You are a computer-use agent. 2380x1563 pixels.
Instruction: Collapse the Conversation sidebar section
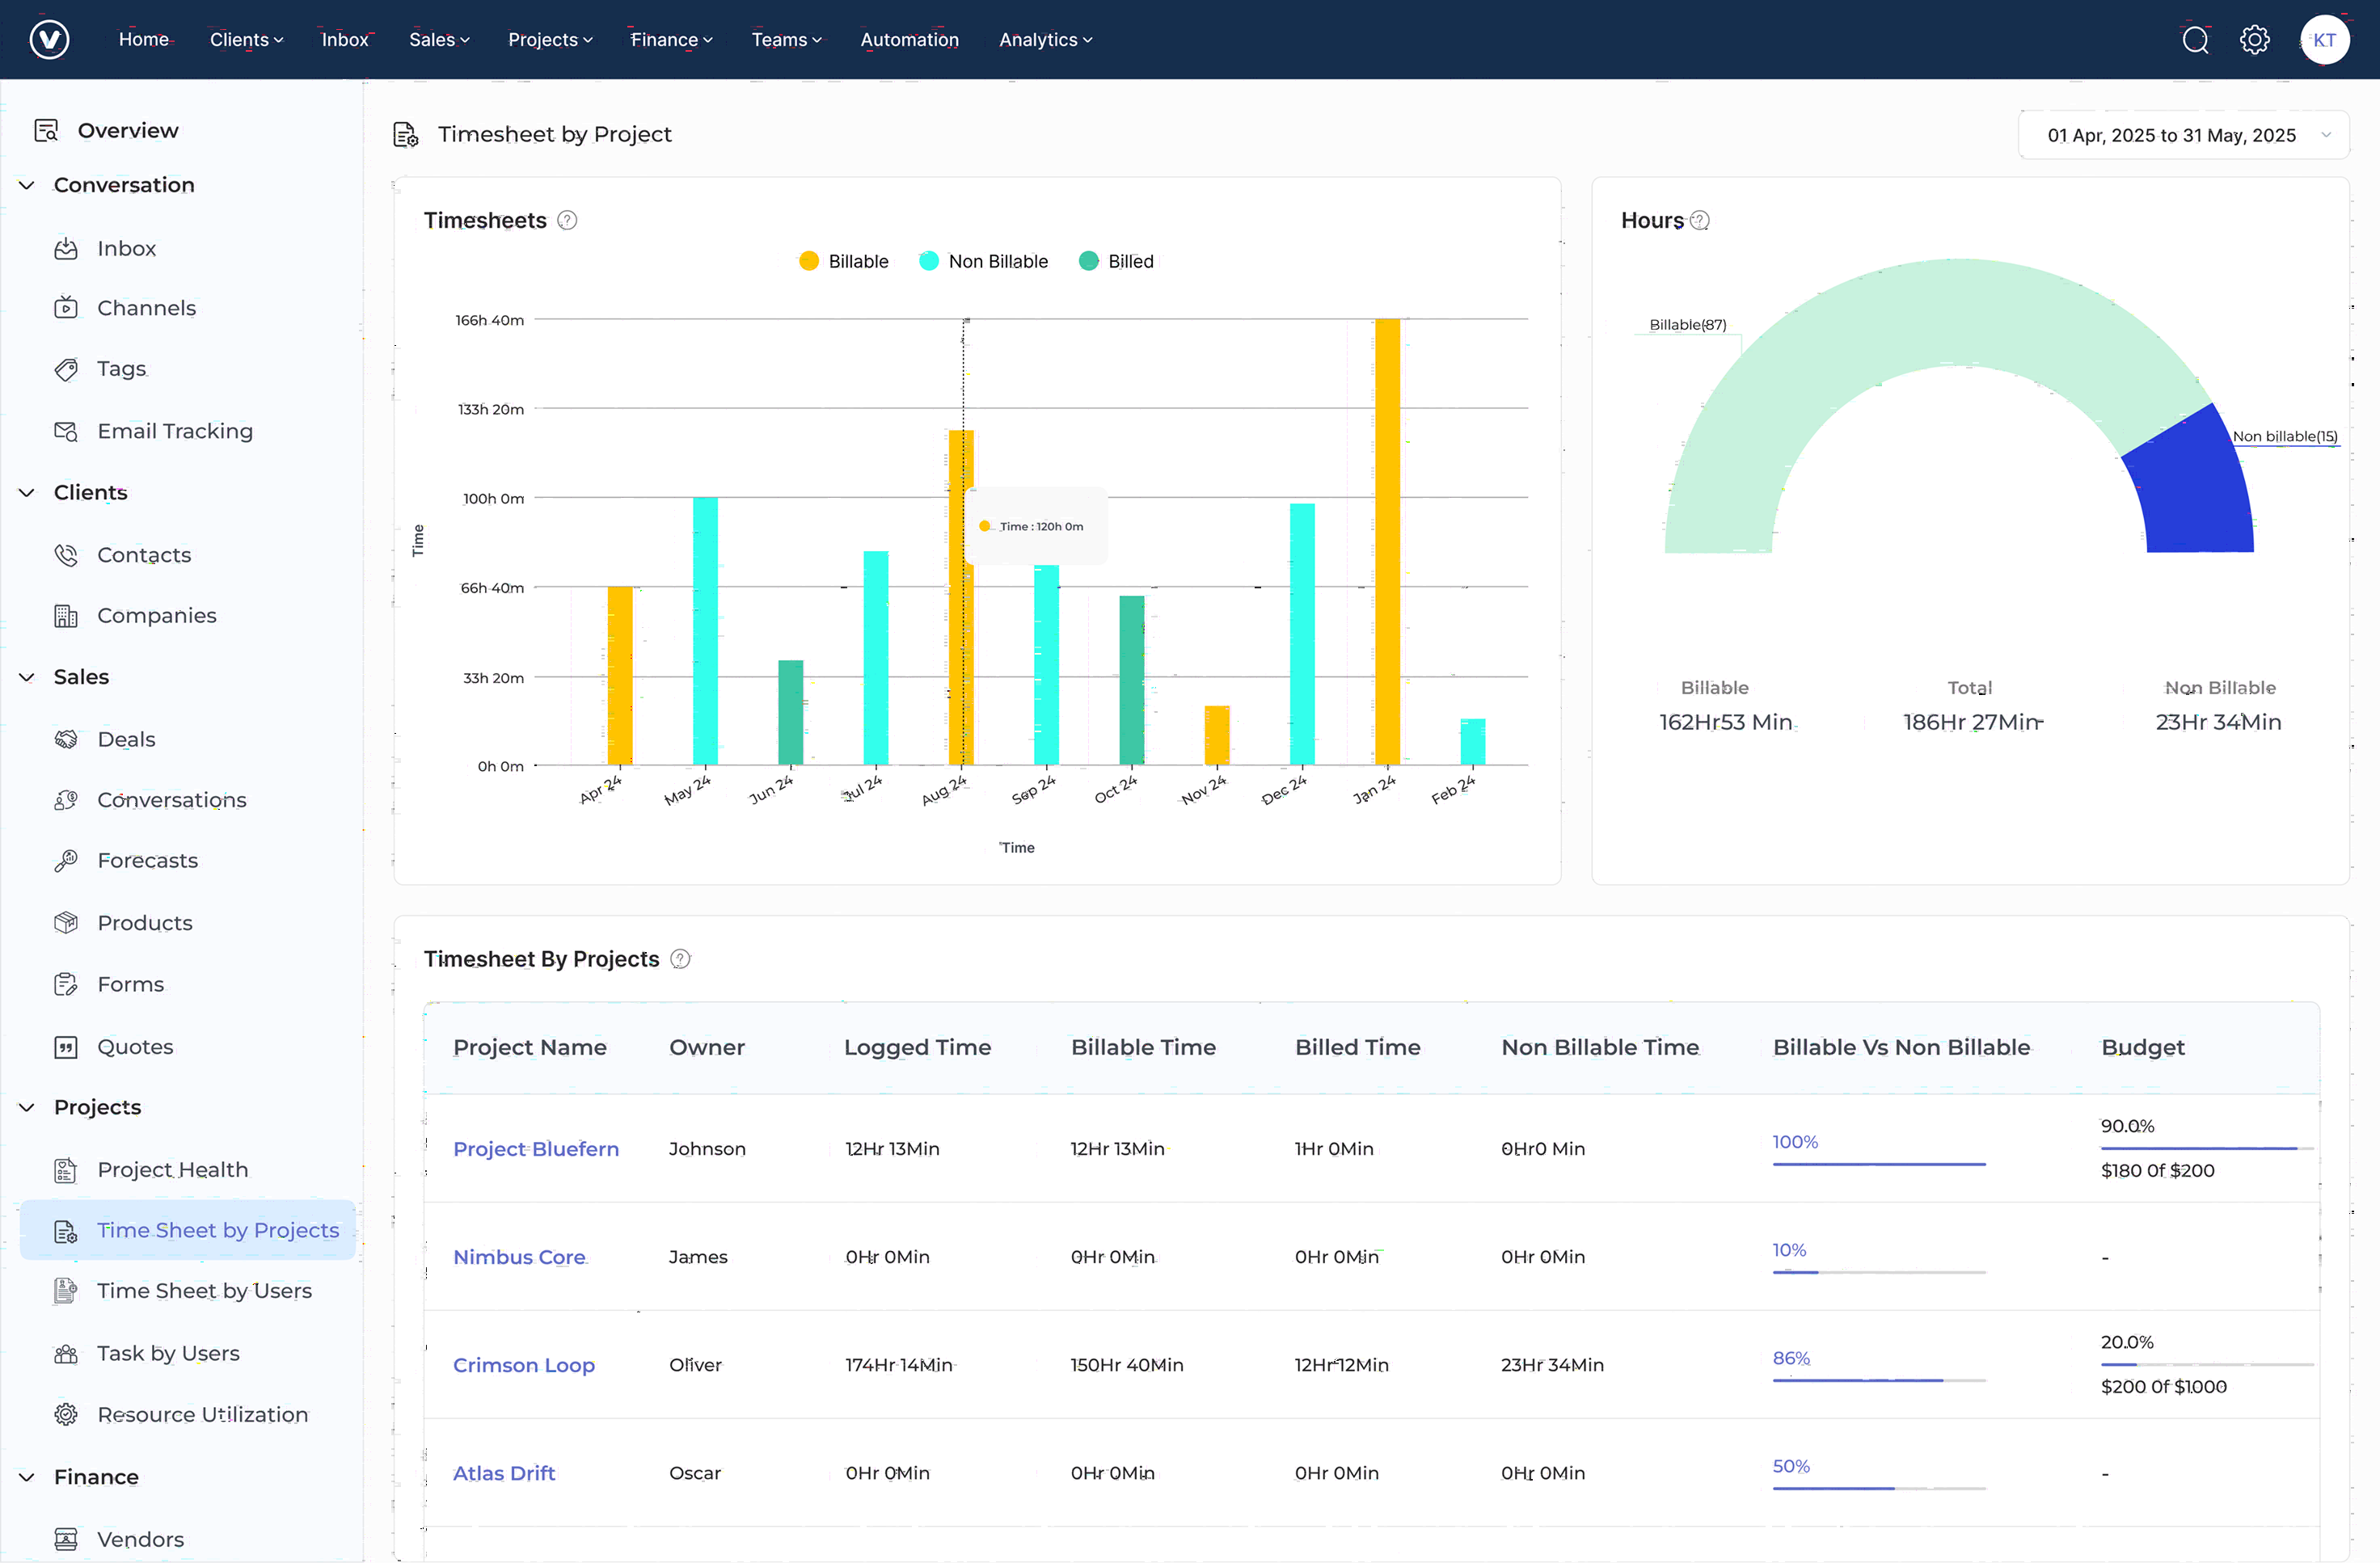[x=26, y=185]
